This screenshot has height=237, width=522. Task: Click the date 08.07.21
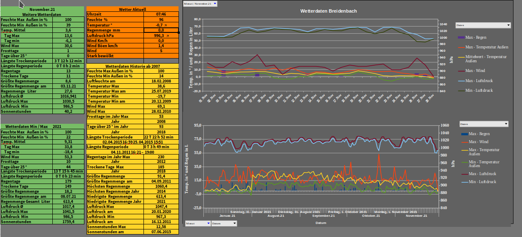click(68, 196)
